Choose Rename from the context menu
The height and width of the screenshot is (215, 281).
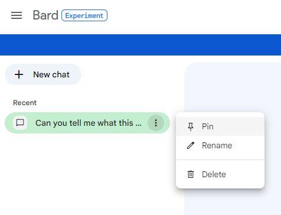click(x=220, y=145)
